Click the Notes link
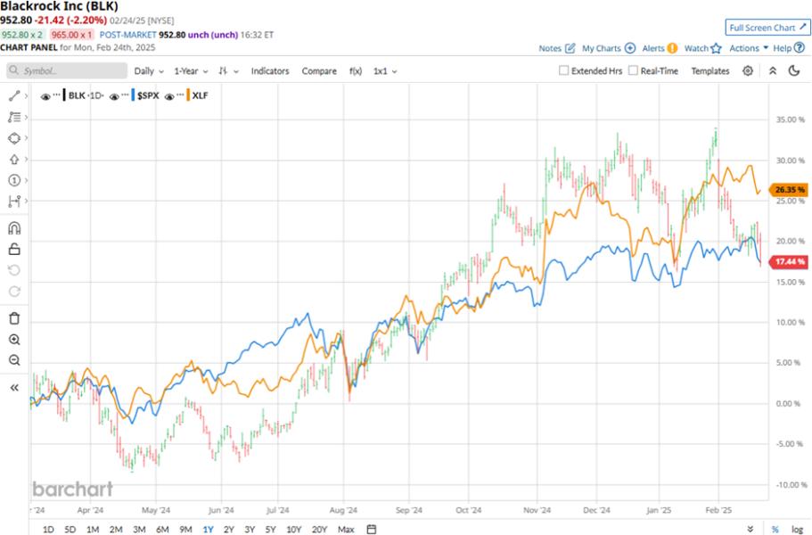 coord(550,48)
